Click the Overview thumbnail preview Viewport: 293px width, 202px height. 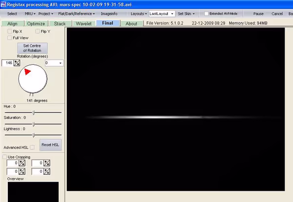[x=33, y=192]
